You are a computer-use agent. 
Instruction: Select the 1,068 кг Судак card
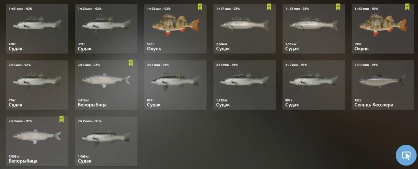(106, 141)
